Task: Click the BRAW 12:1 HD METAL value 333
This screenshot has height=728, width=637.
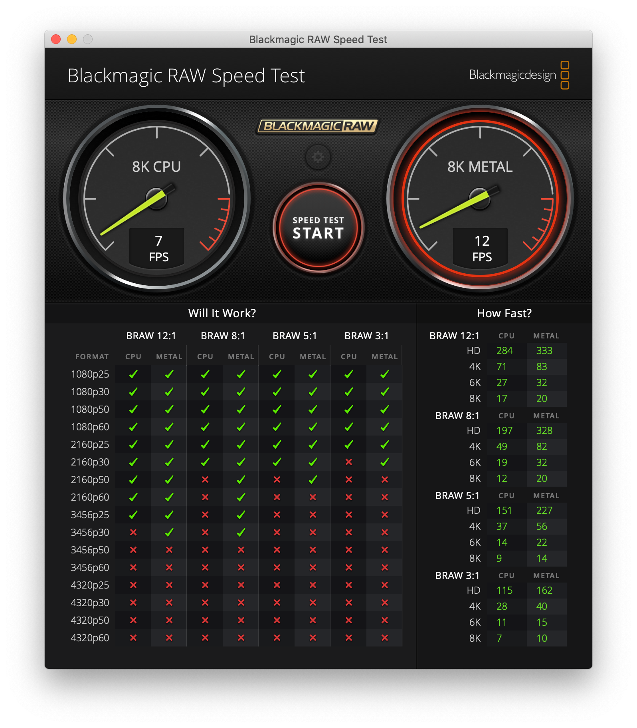Action: coord(544,351)
